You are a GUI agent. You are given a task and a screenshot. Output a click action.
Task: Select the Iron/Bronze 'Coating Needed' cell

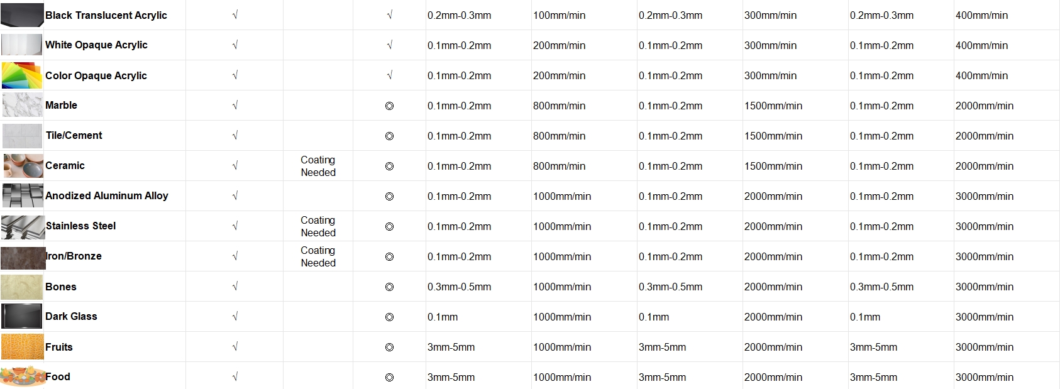(x=318, y=256)
